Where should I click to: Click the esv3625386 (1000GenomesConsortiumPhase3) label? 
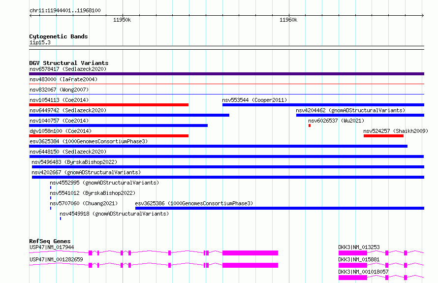point(194,203)
